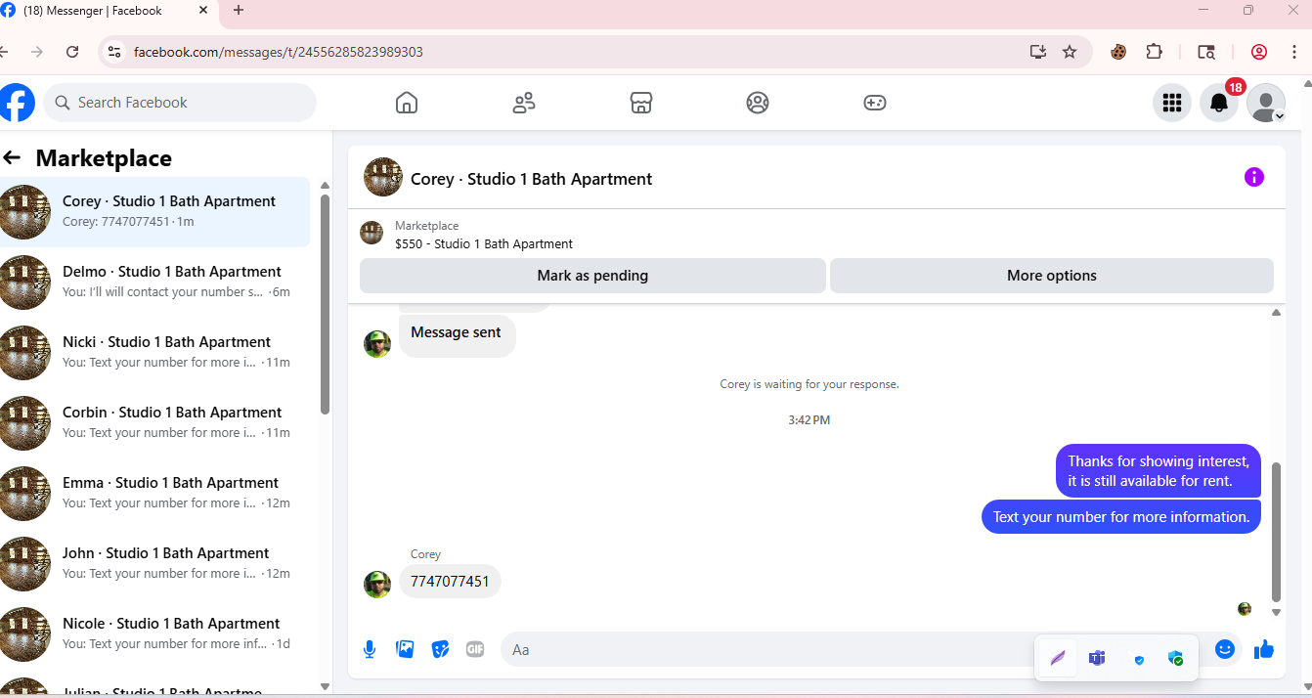The height and width of the screenshot is (698, 1312).
Task: Open Corey Studio 1 Bath Apartment conversation
Action: point(154,211)
